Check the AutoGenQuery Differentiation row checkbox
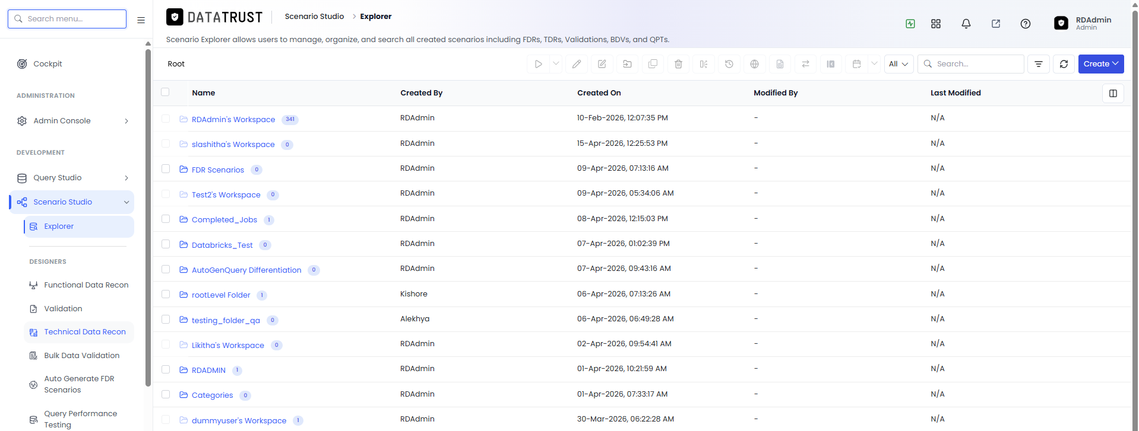The width and height of the screenshot is (1139, 431). [x=166, y=269]
